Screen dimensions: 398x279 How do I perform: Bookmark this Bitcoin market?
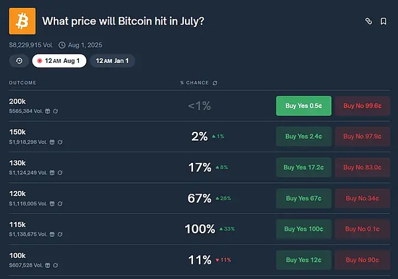pos(383,21)
